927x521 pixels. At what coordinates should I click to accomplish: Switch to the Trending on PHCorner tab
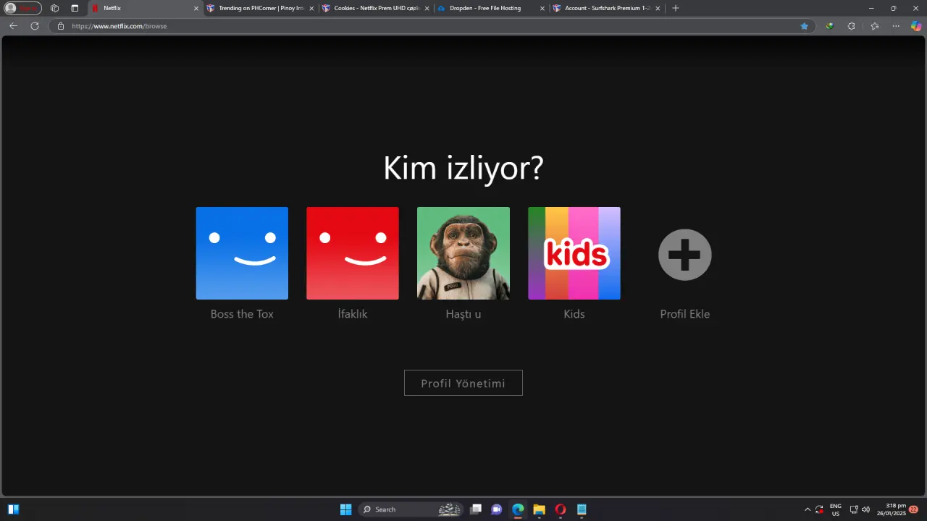[261, 8]
